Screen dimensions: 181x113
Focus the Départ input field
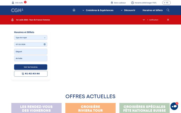[31, 51]
